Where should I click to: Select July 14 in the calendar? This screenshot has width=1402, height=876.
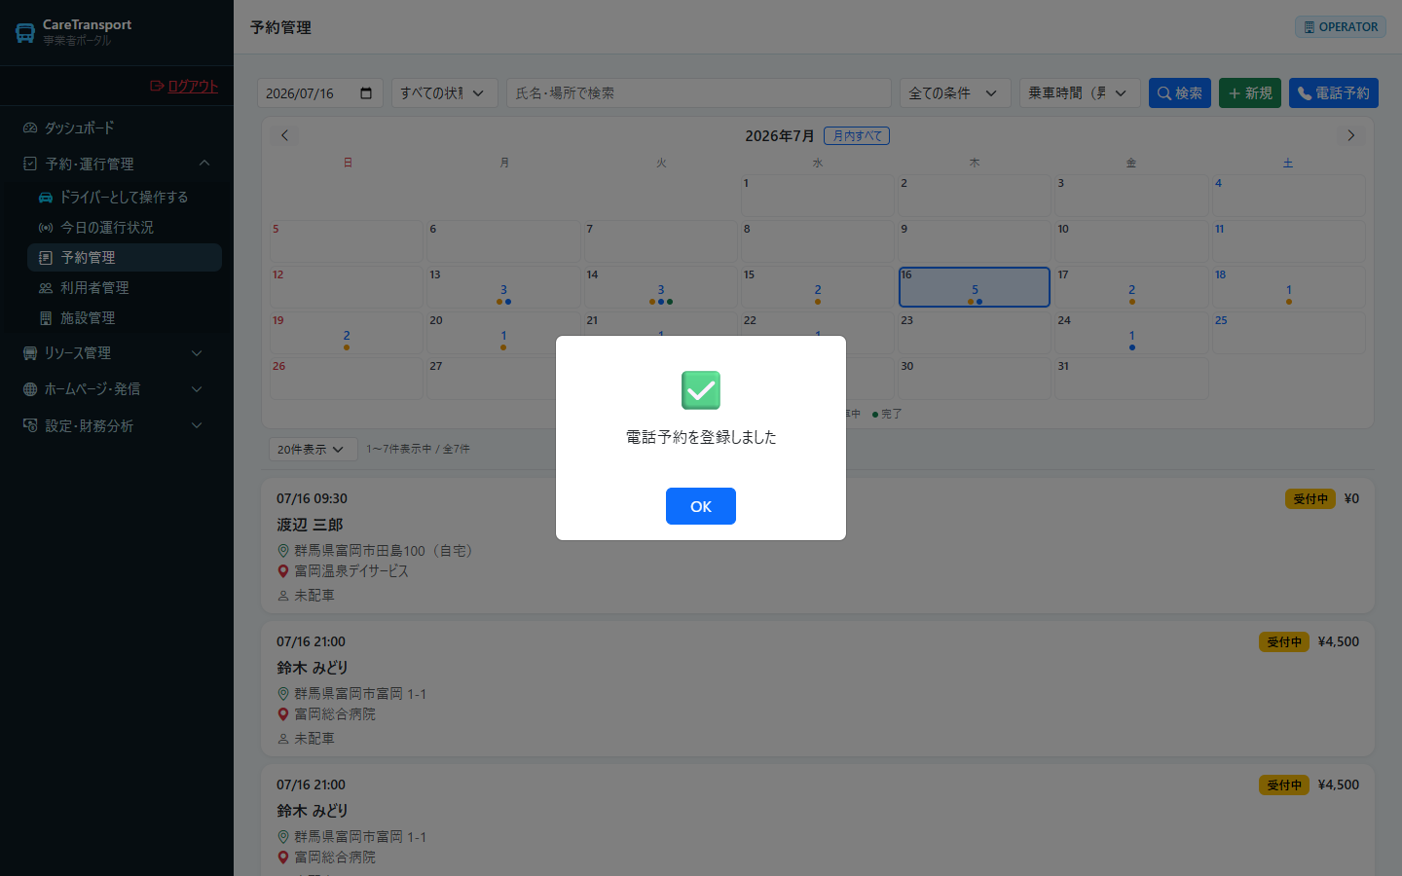coord(660,287)
